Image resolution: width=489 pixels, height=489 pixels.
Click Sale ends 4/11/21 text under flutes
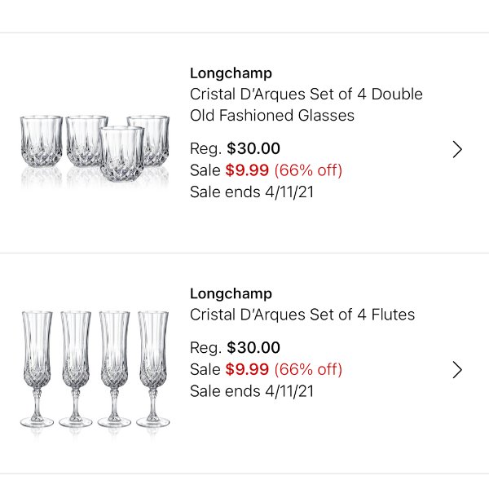(252, 391)
